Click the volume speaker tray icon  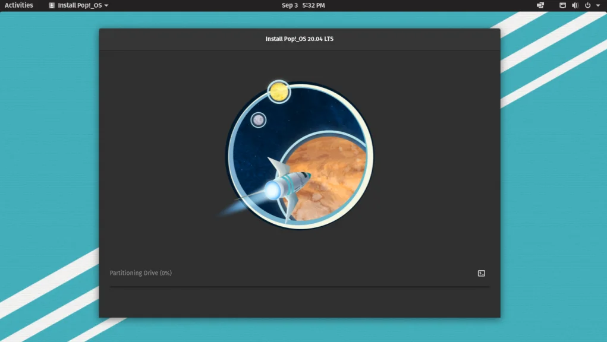coord(575,5)
